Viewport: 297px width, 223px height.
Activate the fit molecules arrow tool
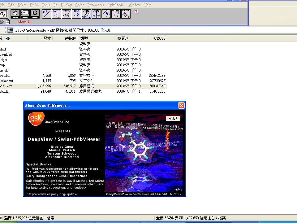[106, 14]
